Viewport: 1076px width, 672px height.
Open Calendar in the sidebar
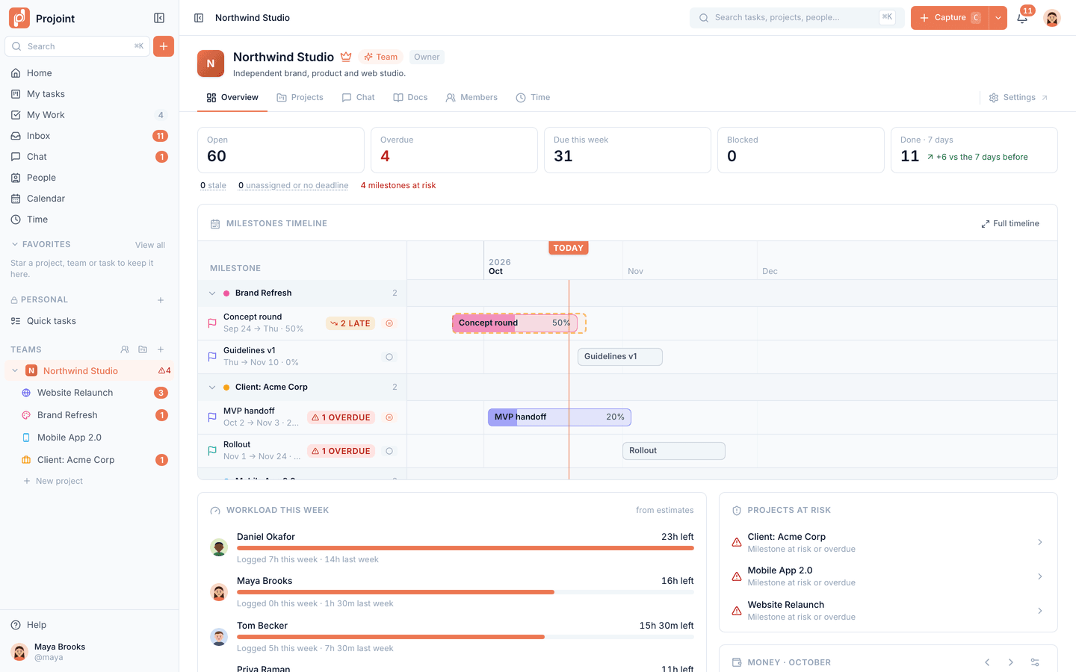(90, 199)
